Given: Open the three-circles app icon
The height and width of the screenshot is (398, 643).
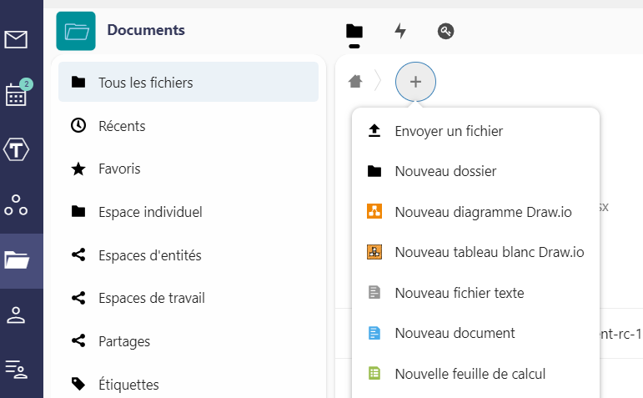Looking at the screenshot, I should (16, 205).
